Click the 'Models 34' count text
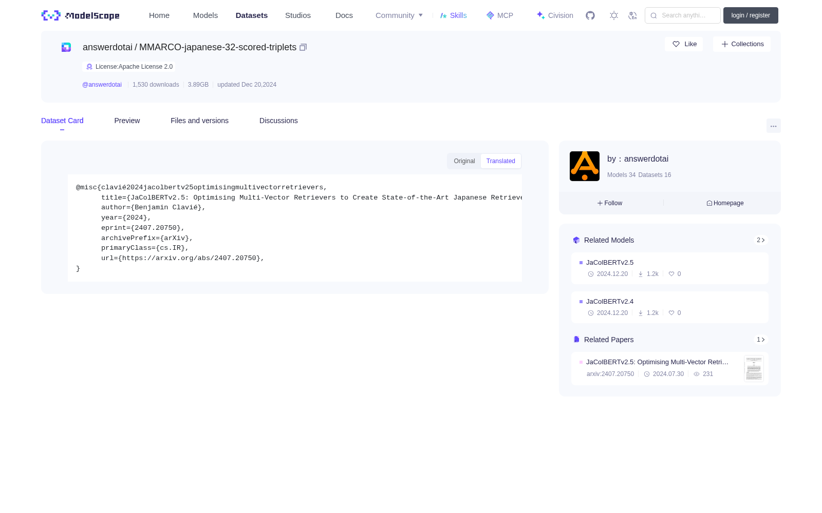This screenshot has width=822, height=513. coord(621,175)
